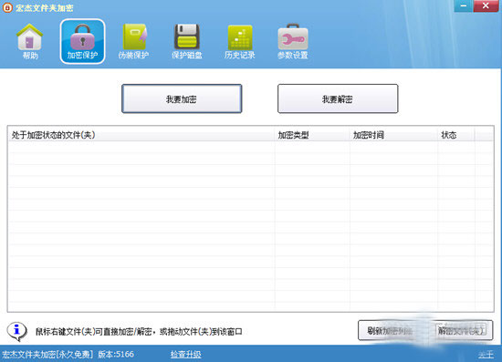The height and width of the screenshot is (362, 502).
Task: Open the 伪装保护 disguise protection icon
Action: (x=134, y=42)
